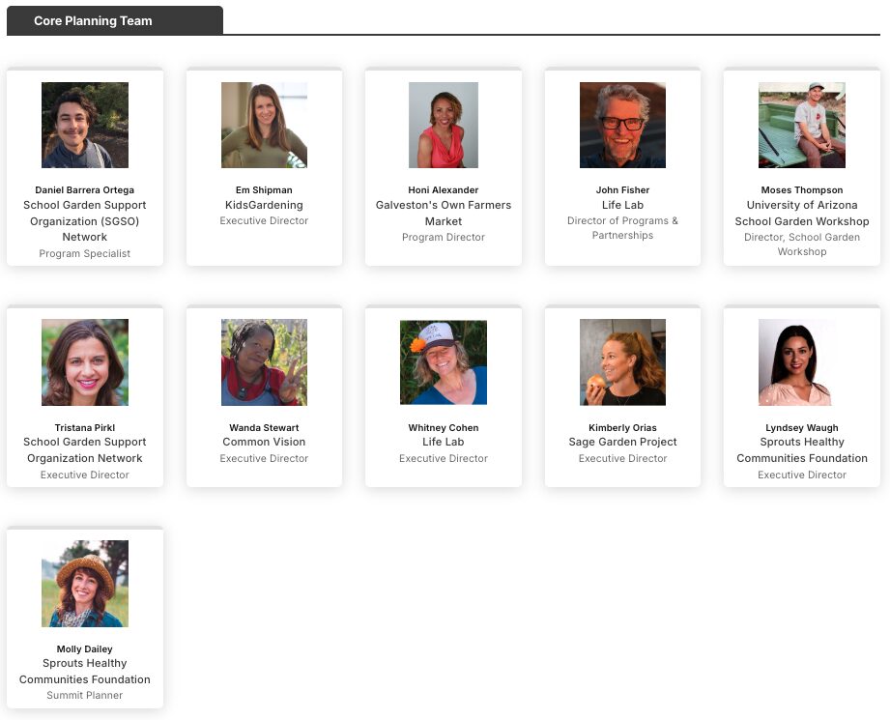
Task: Open University of Arizona School Garden Workshop
Action: 802,213
